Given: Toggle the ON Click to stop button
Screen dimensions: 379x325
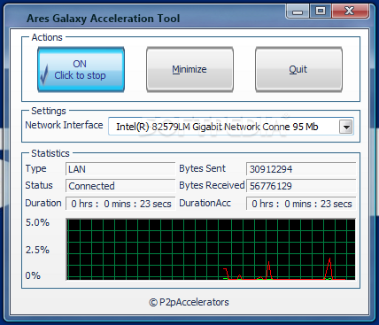Looking at the screenshot, I should click(x=81, y=69).
